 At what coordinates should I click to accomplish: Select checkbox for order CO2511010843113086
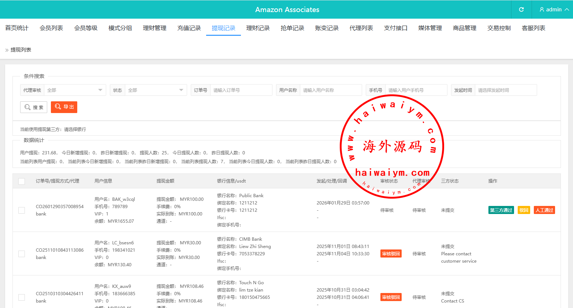click(x=22, y=254)
